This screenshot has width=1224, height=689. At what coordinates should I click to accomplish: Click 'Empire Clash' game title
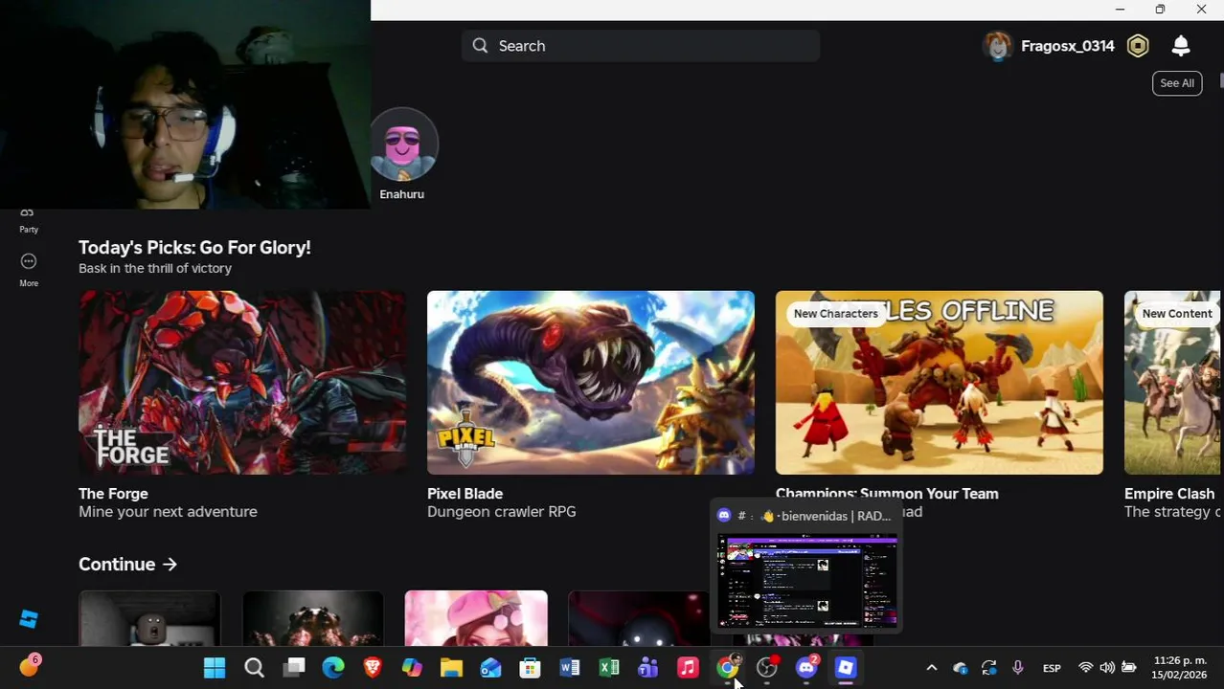point(1169,494)
